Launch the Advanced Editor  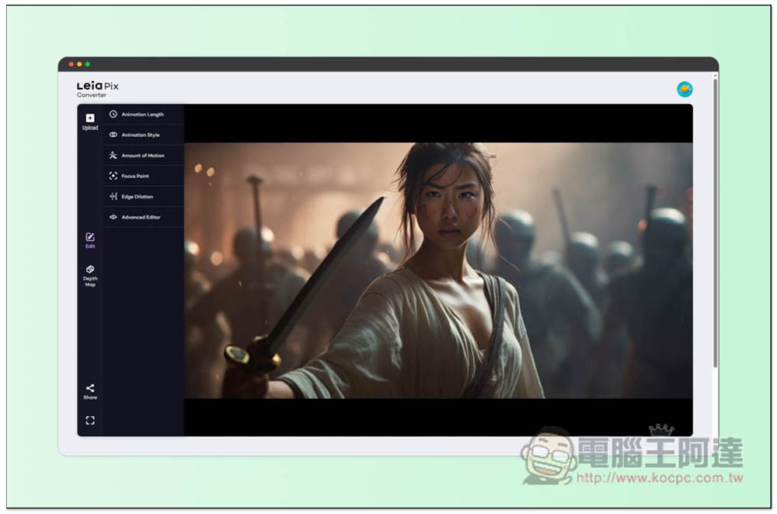point(143,217)
